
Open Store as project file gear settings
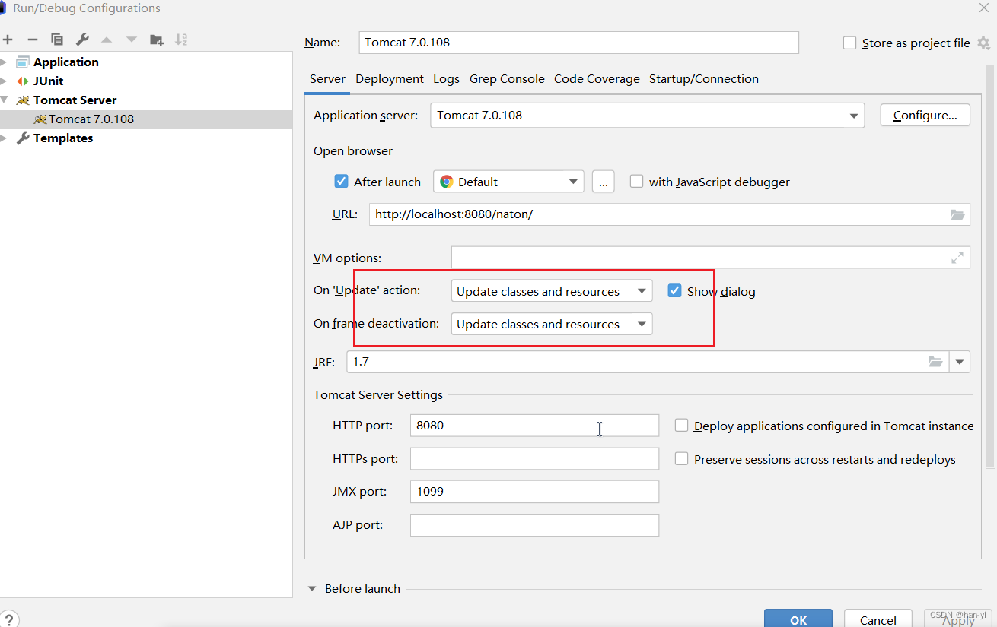point(983,43)
